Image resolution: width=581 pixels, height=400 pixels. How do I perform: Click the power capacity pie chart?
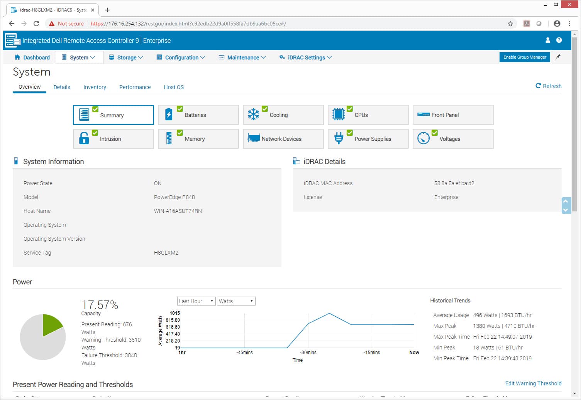pyautogui.click(x=43, y=337)
